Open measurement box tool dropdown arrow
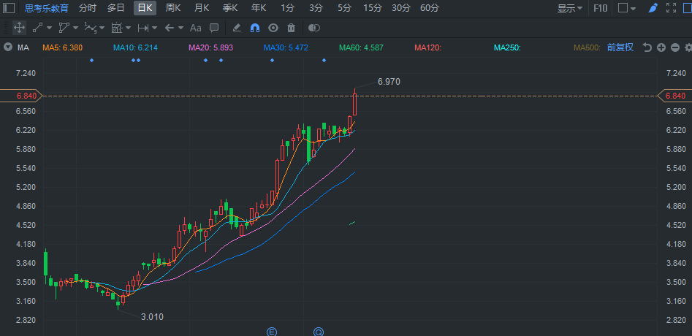This screenshot has height=336, width=692. [x=129, y=28]
